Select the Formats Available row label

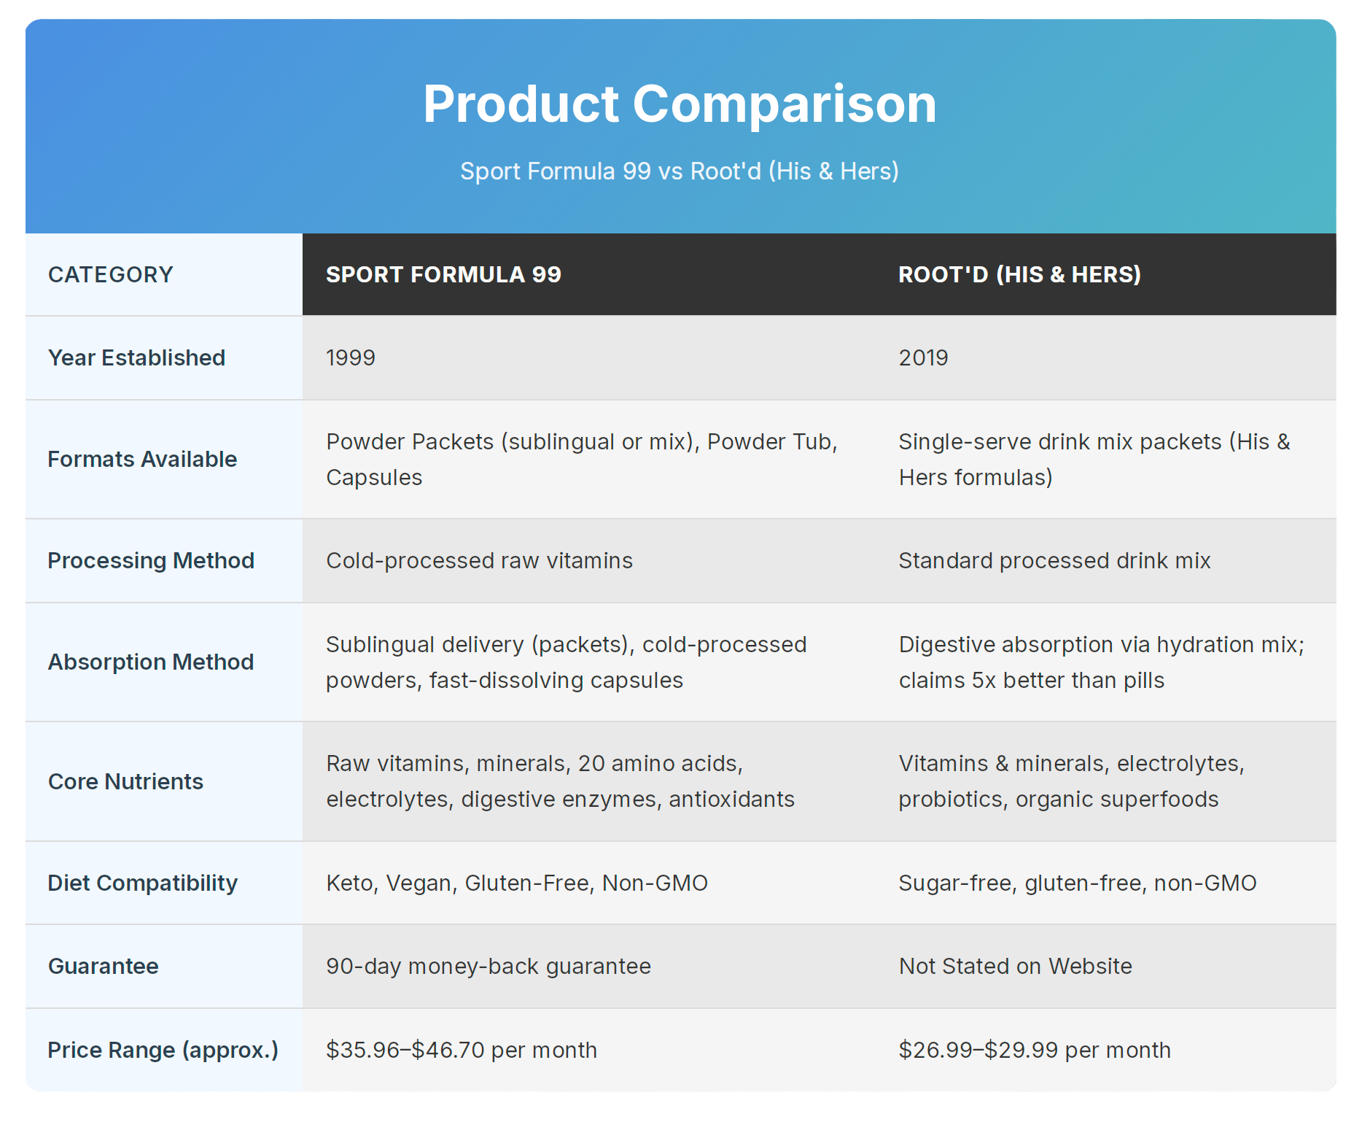[142, 460]
